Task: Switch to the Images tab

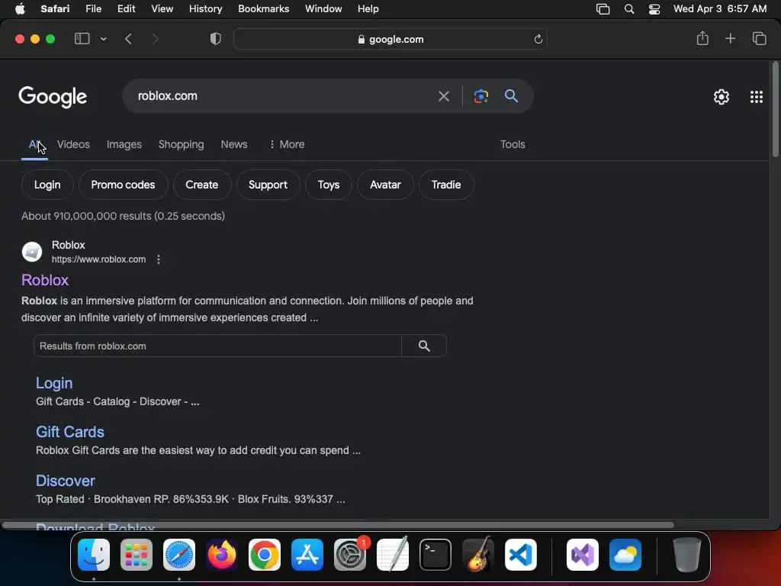Action: (124, 144)
